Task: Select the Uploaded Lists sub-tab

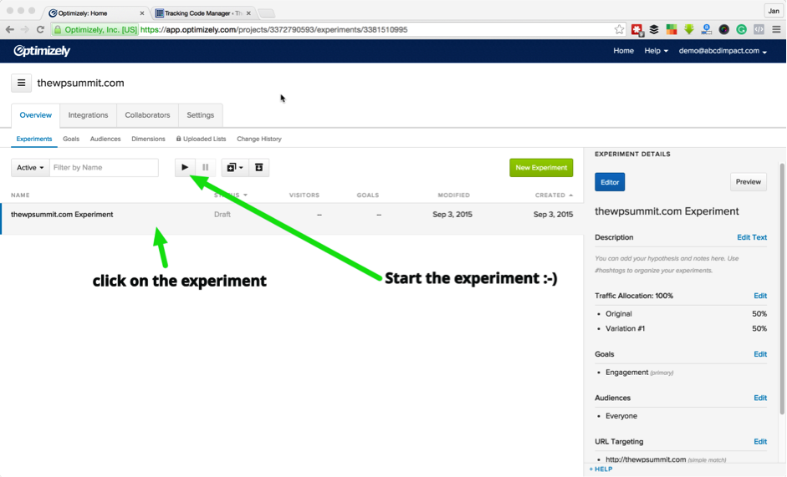Action: pos(202,139)
